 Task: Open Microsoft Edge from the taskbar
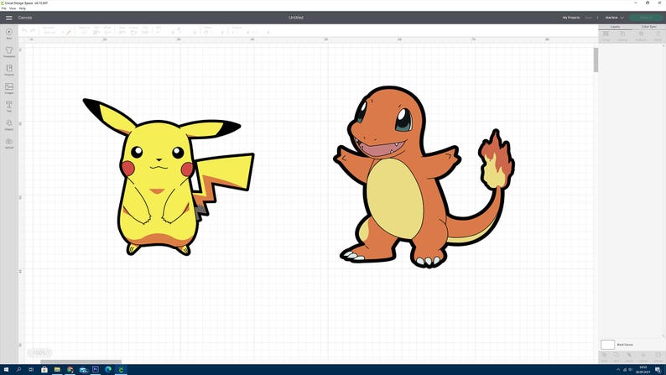tap(108, 369)
